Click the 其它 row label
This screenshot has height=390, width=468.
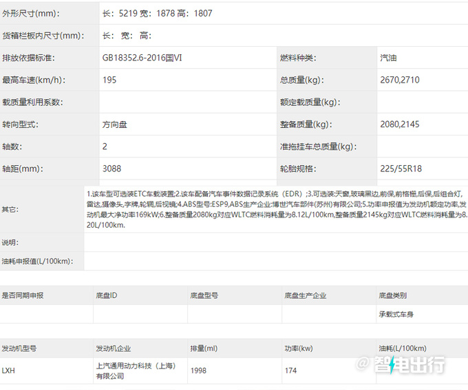click(x=10, y=210)
